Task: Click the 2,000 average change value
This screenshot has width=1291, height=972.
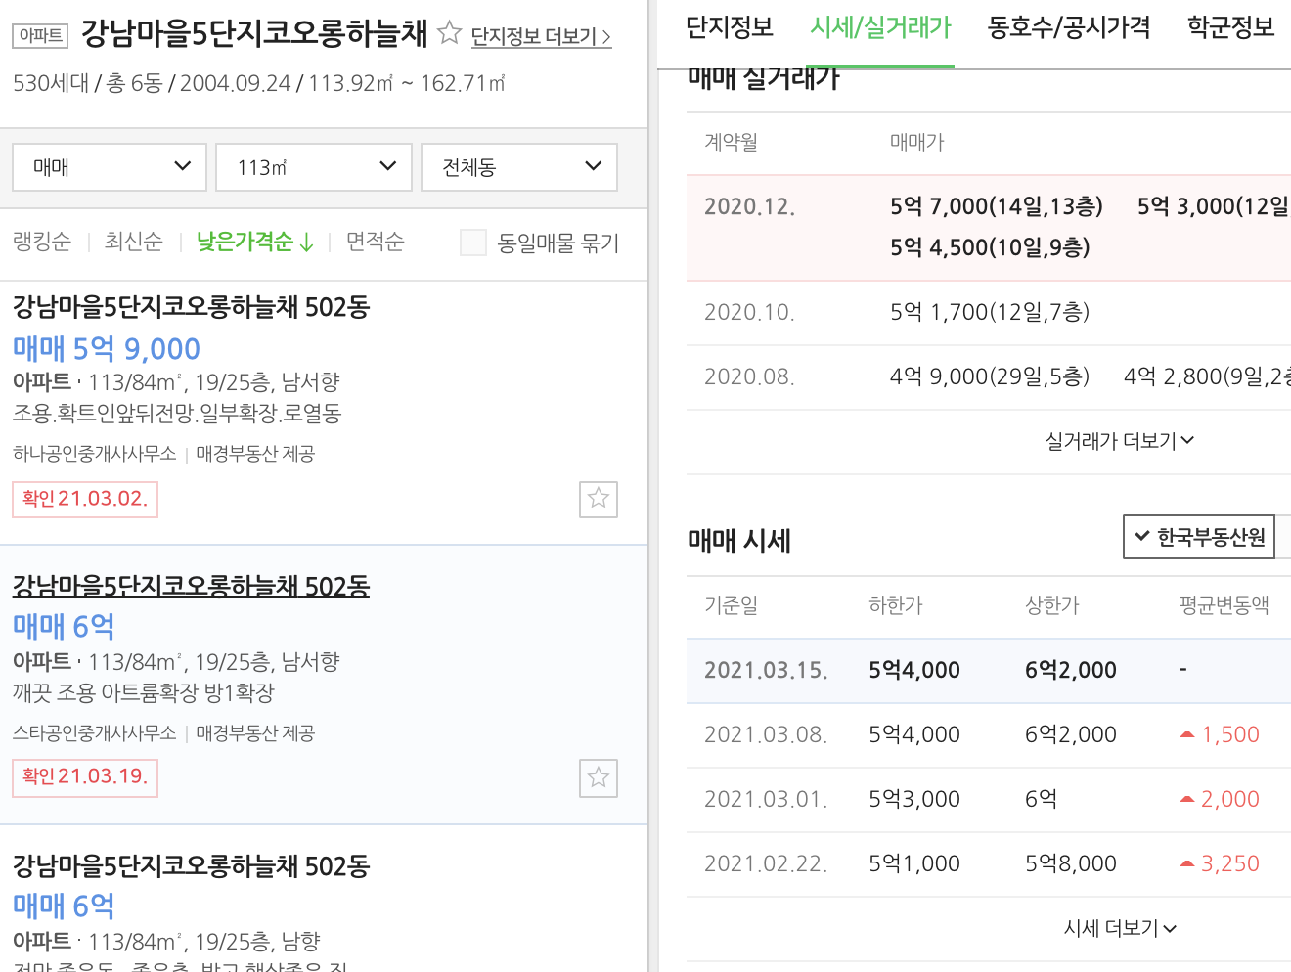Action: pyautogui.click(x=1230, y=799)
